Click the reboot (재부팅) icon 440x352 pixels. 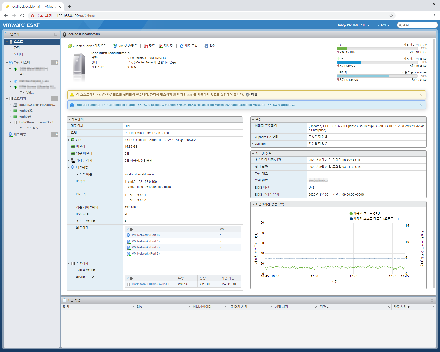click(161, 46)
